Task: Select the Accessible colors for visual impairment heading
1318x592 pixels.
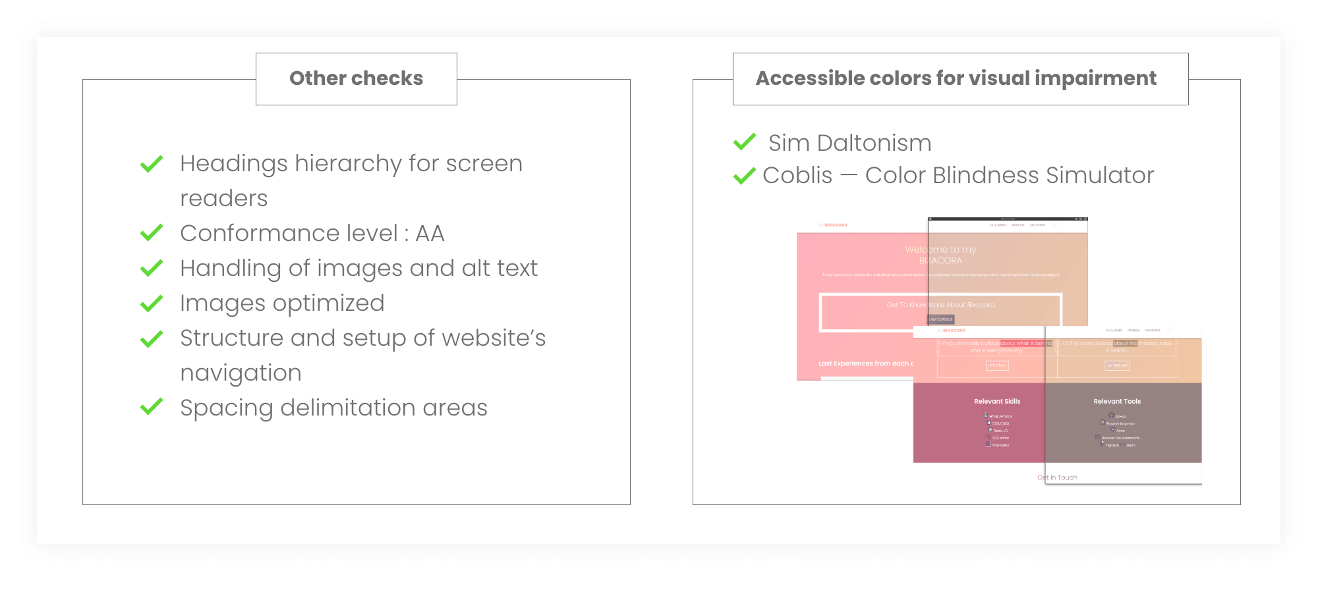Action: click(960, 78)
